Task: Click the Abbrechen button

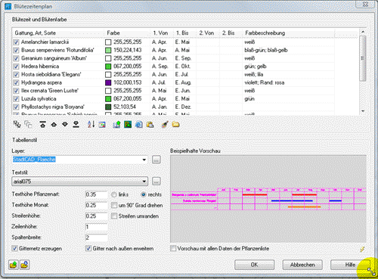Action: click(302, 265)
